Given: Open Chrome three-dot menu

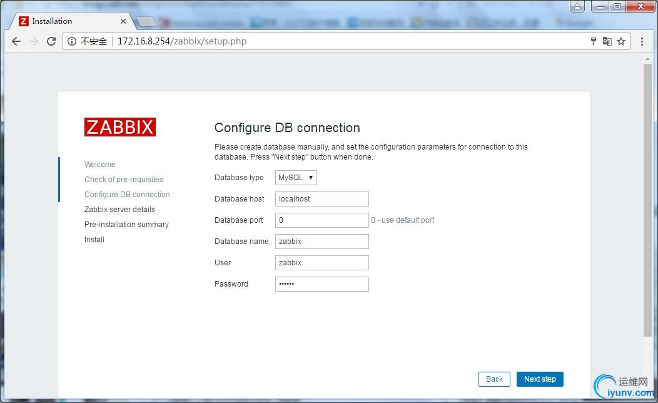Looking at the screenshot, I should pos(642,41).
